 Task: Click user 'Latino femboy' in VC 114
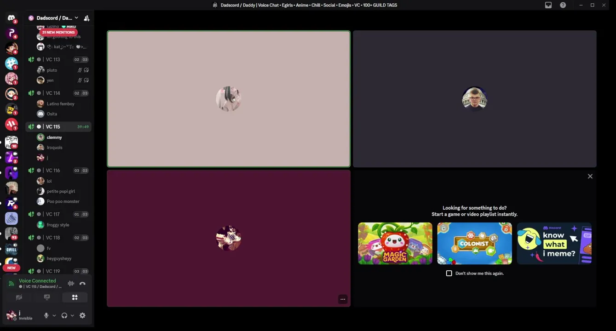click(63, 103)
